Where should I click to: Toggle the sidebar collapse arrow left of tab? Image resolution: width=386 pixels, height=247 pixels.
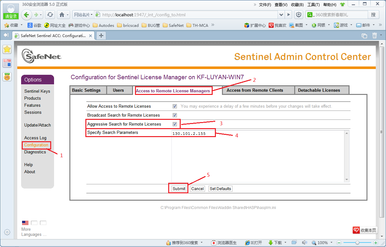click(6, 35)
